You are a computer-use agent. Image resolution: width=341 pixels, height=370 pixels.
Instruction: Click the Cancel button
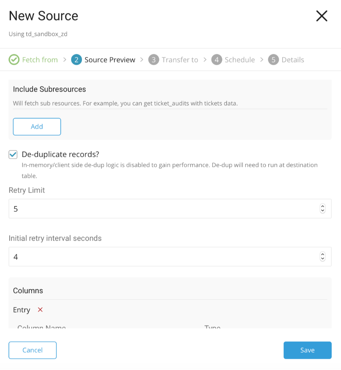click(x=32, y=350)
